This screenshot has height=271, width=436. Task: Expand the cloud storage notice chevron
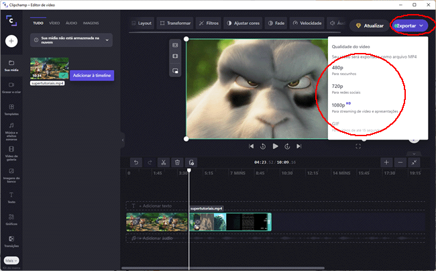pos(107,40)
